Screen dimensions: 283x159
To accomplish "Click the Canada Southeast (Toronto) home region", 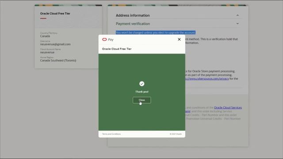I will [58, 61].
